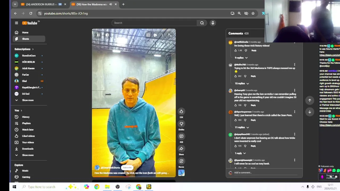The image size is (340, 191).
Task: Open Downloads in sidebar
Action: [x=29, y=149]
